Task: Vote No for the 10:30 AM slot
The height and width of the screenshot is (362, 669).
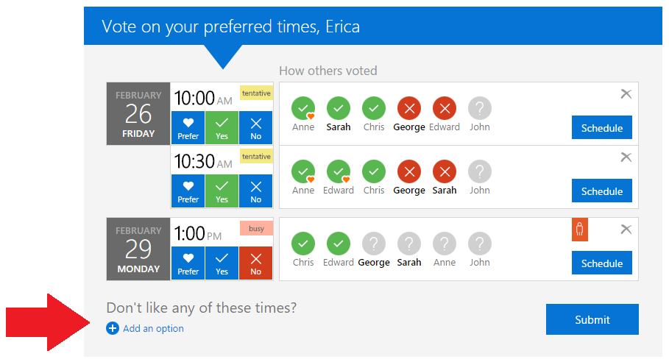Action: click(x=256, y=191)
